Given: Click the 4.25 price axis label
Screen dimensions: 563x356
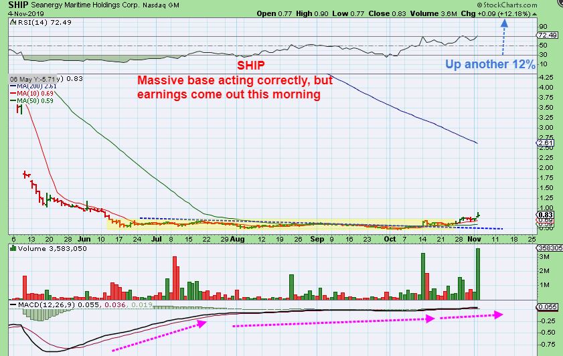Looking at the screenshot, I should [546, 77].
